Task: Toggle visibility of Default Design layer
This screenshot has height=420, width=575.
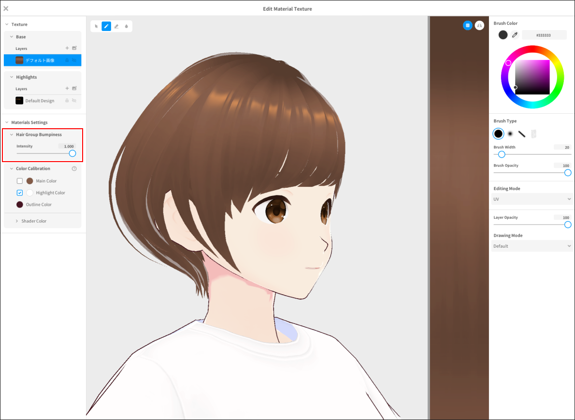Action: [x=74, y=101]
